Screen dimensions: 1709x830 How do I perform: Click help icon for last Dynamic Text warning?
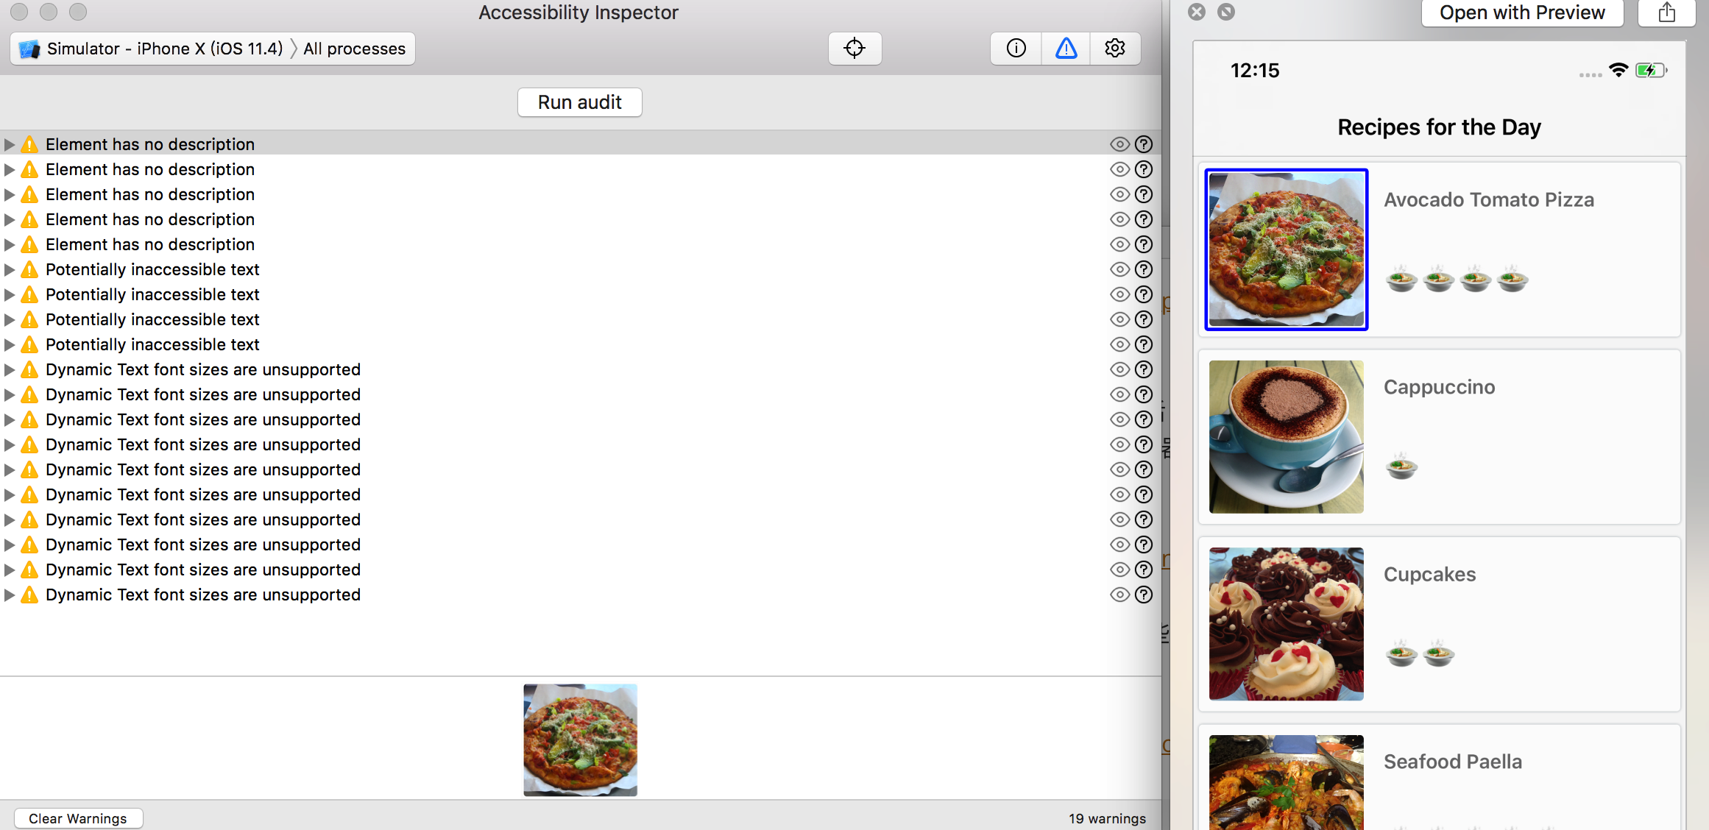[x=1143, y=595]
